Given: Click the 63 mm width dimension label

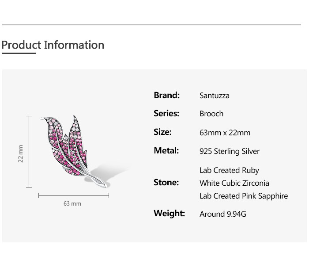Looking at the screenshot, I should tap(72, 204).
